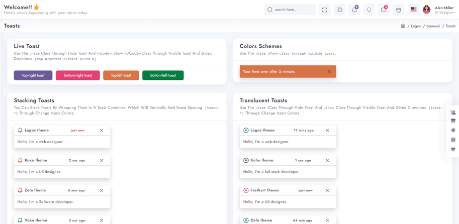Trigger the Bottom-left toast button
Screen dimensions: 459x224
click(x=163, y=75)
